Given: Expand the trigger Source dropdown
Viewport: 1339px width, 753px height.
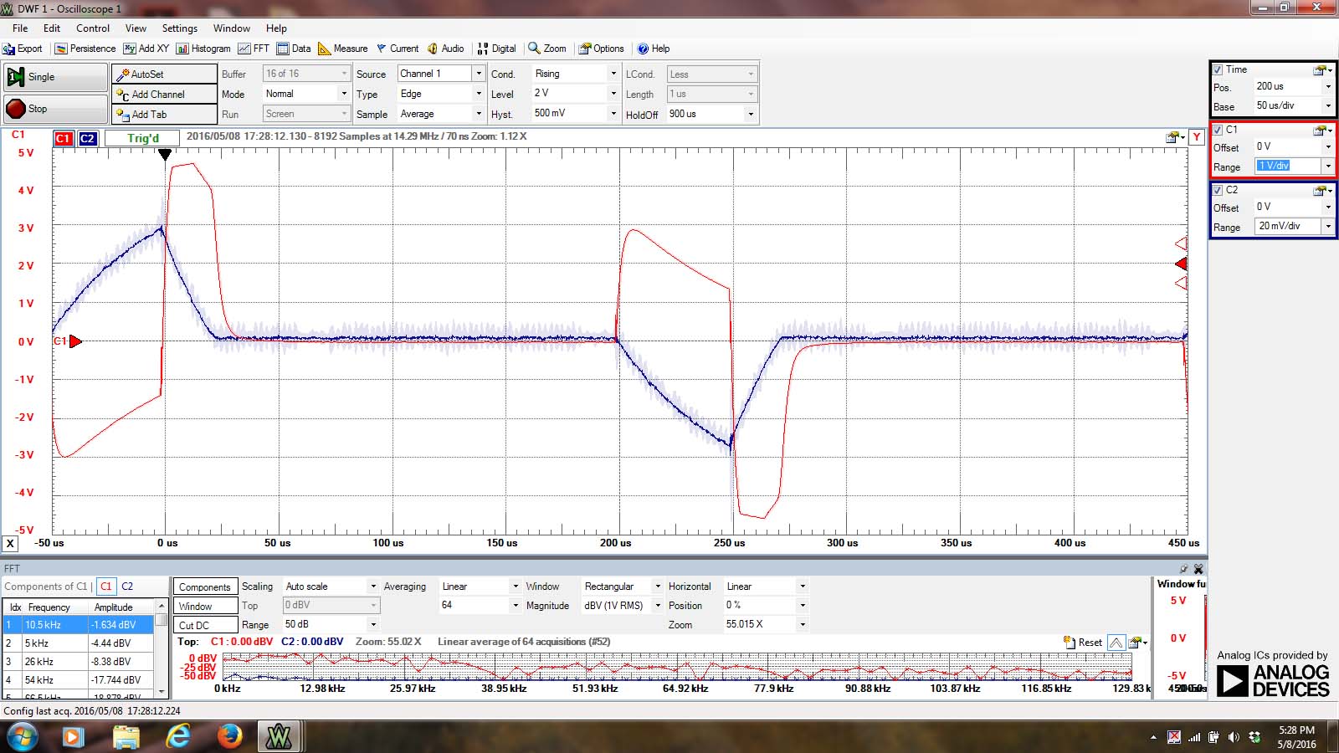Looking at the screenshot, I should [x=479, y=74].
